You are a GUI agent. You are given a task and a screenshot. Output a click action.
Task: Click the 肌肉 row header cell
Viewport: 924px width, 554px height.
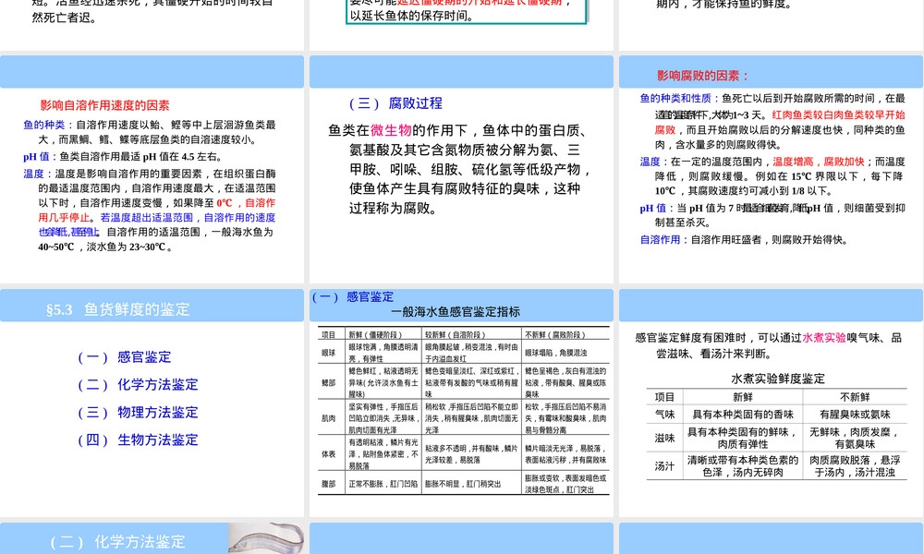(x=329, y=418)
